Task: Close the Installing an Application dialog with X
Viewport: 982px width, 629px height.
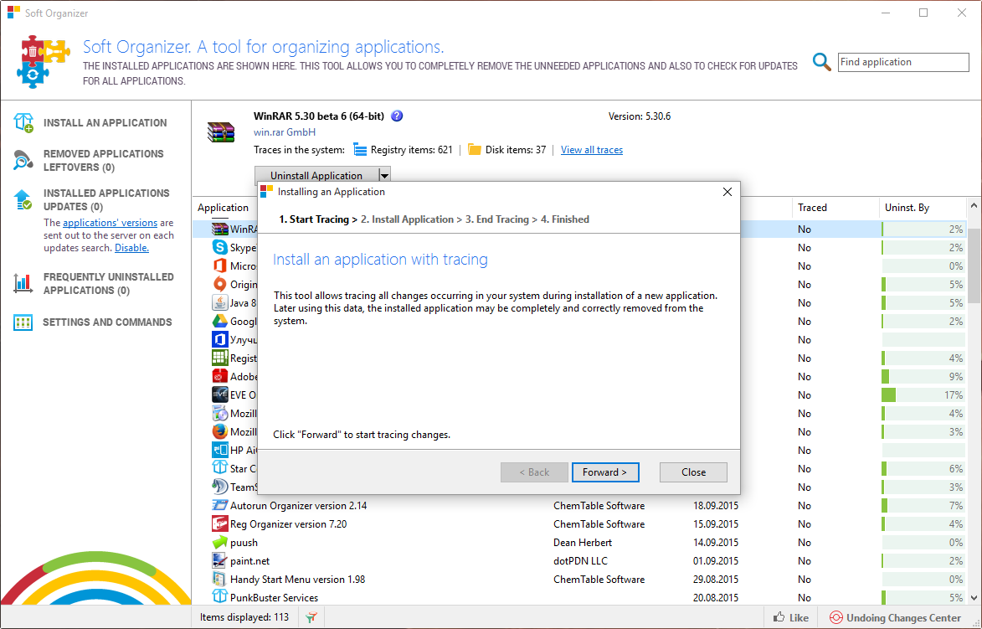Action: pyautogui.click(x=728, y=192)
